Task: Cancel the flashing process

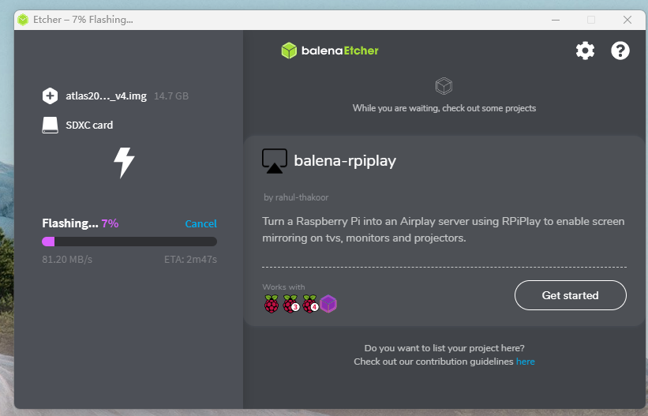Action: click(200, 223)
